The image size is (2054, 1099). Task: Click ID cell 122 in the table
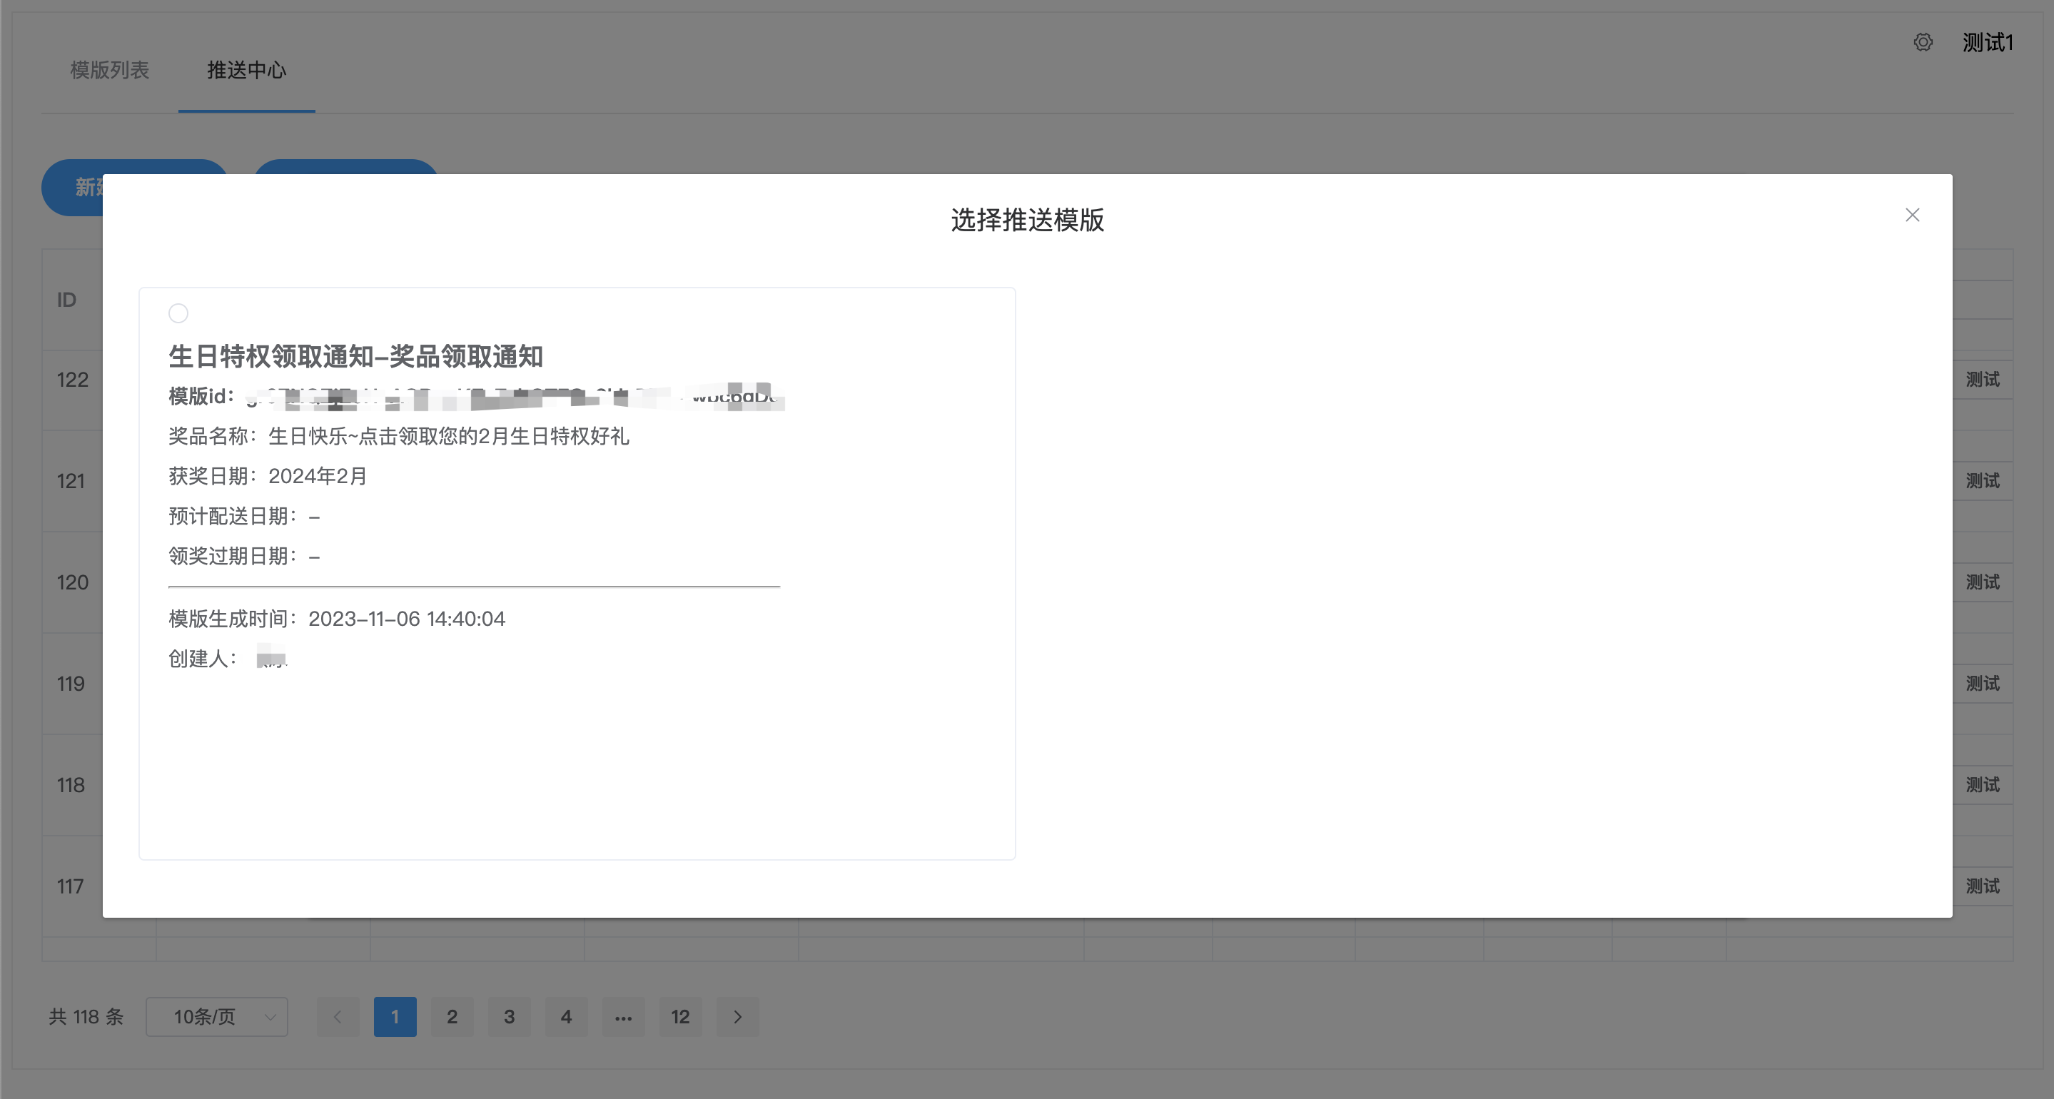(x=73, y=380)
